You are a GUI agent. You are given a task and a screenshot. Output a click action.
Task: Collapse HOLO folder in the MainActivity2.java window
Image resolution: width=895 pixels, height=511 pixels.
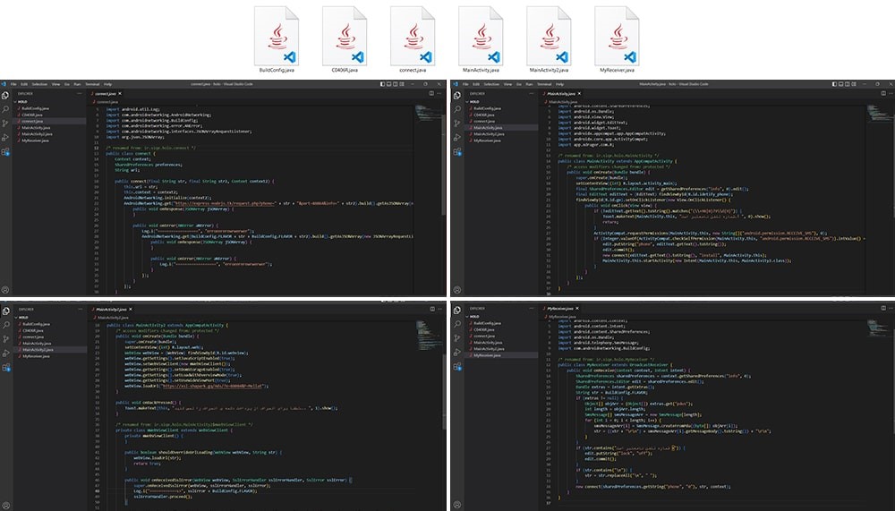pyautogui.click(x=20, y=318)
